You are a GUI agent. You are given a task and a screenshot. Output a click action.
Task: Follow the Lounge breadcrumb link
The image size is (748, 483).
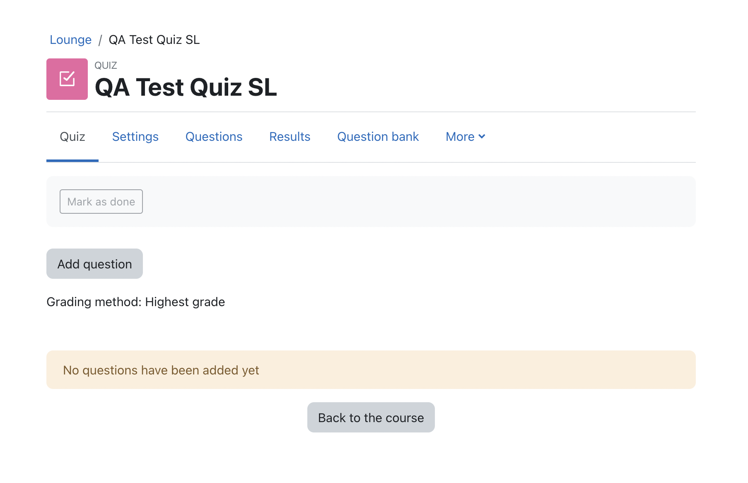[70, 40]
